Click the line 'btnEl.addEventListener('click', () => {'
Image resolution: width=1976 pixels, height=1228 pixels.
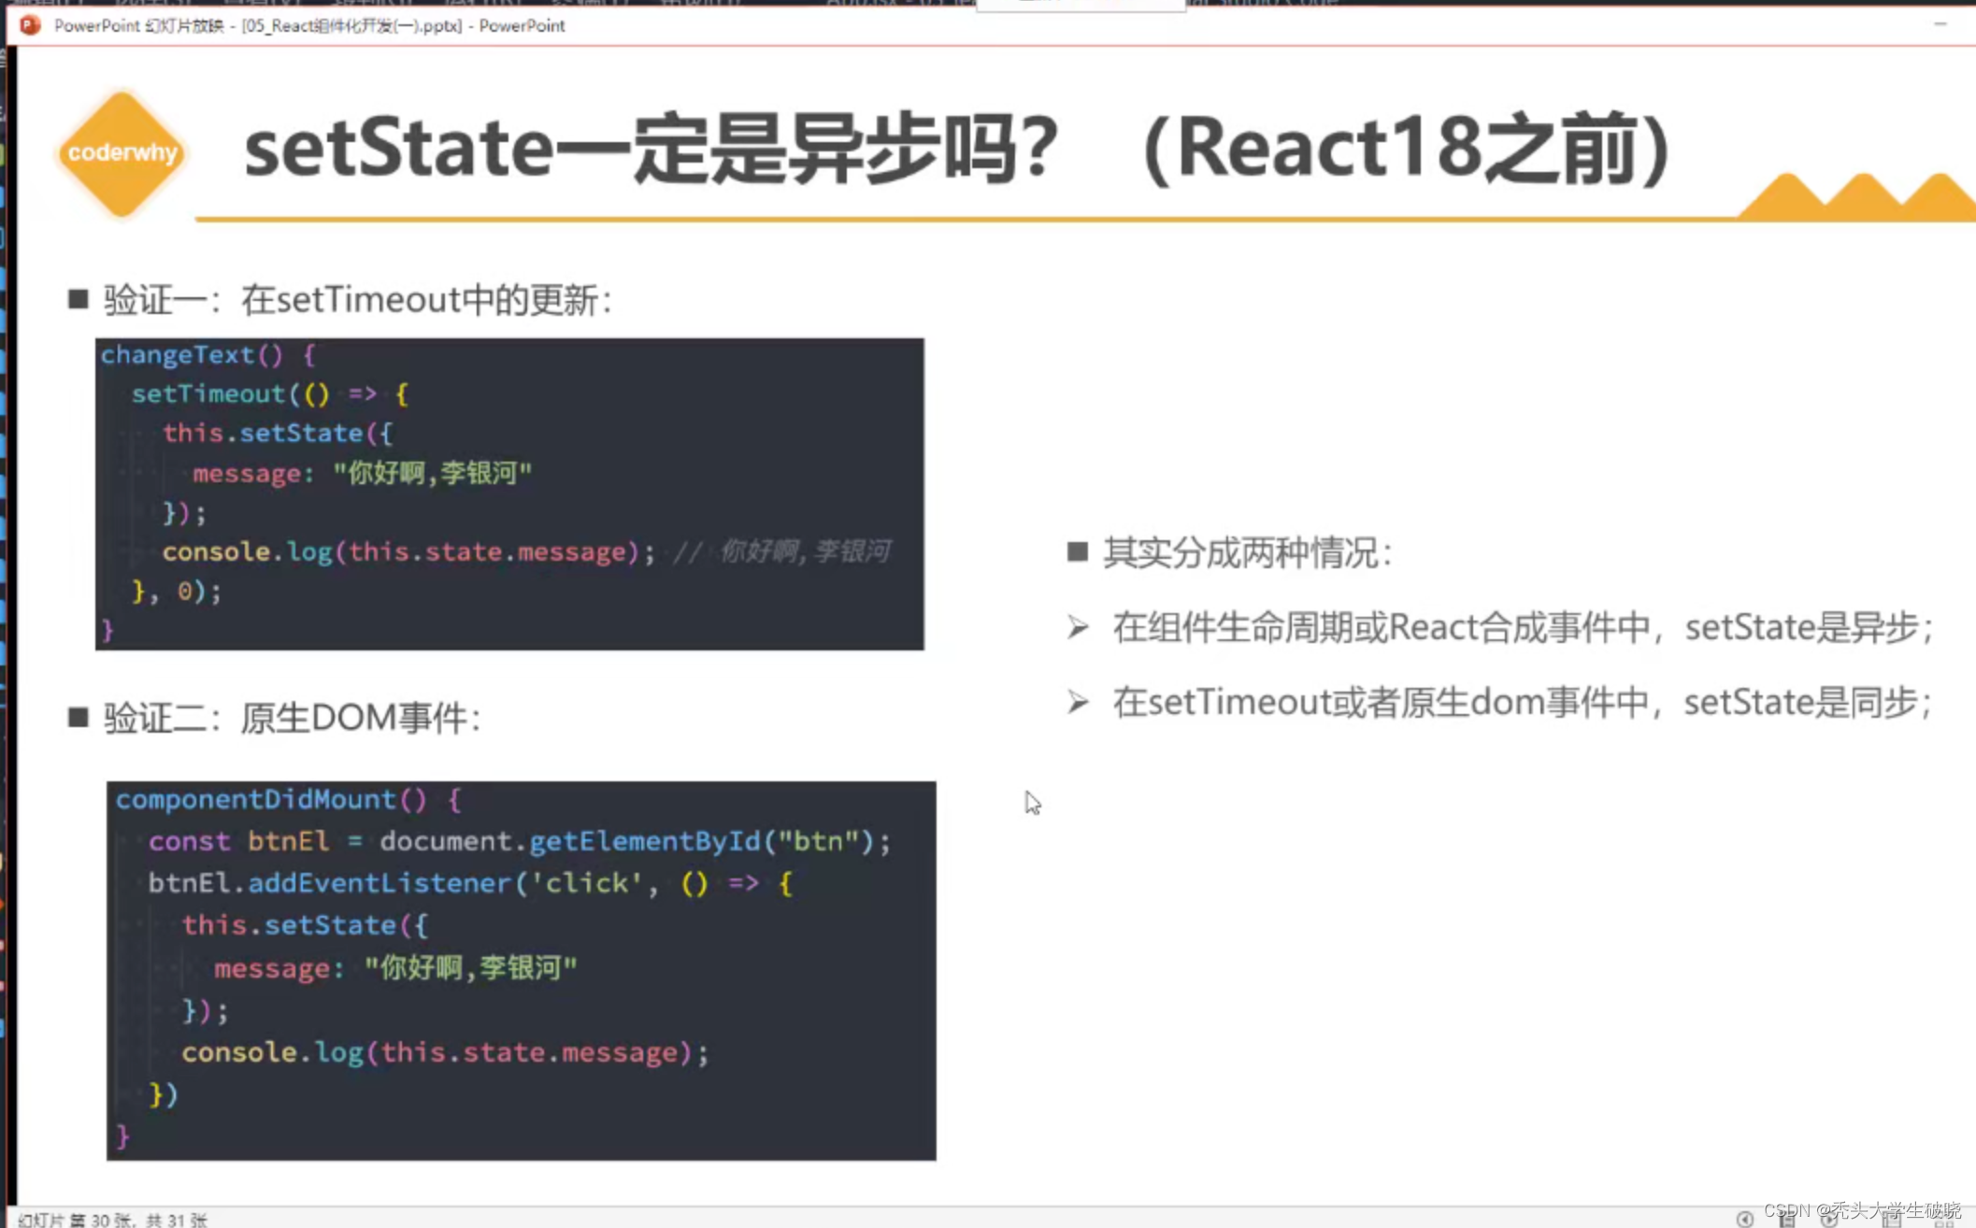470,884
